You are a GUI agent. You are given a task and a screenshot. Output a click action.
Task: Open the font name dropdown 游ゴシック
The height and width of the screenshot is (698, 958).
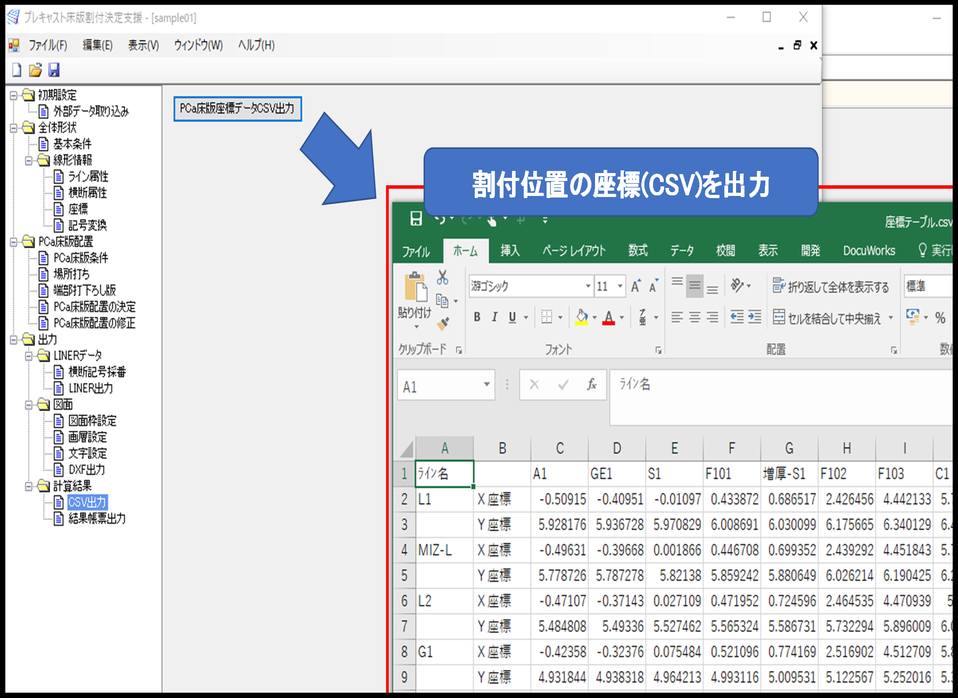[588, 286]
